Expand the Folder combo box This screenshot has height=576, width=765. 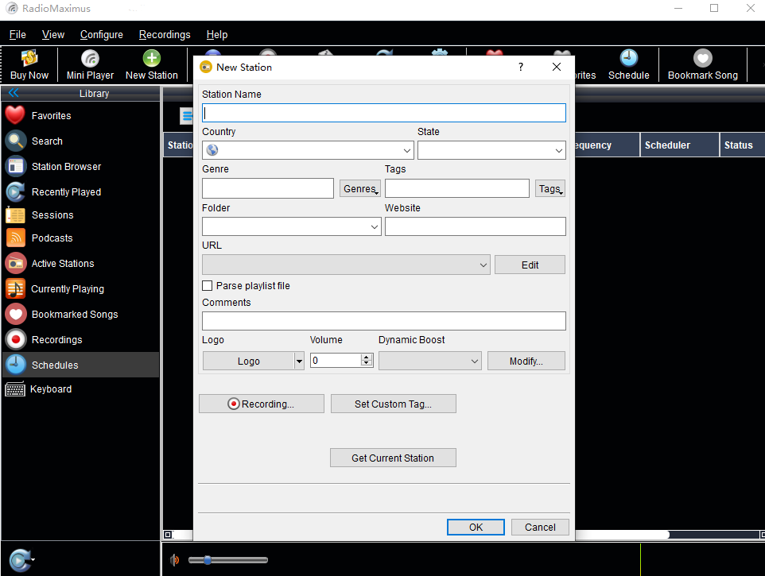click(375, 226)
